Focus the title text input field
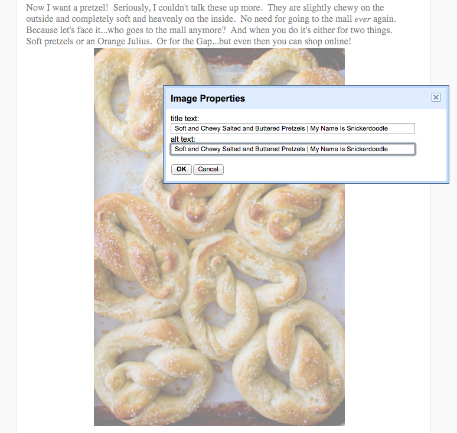Screen dimensions: 457x433 point(293,129)
